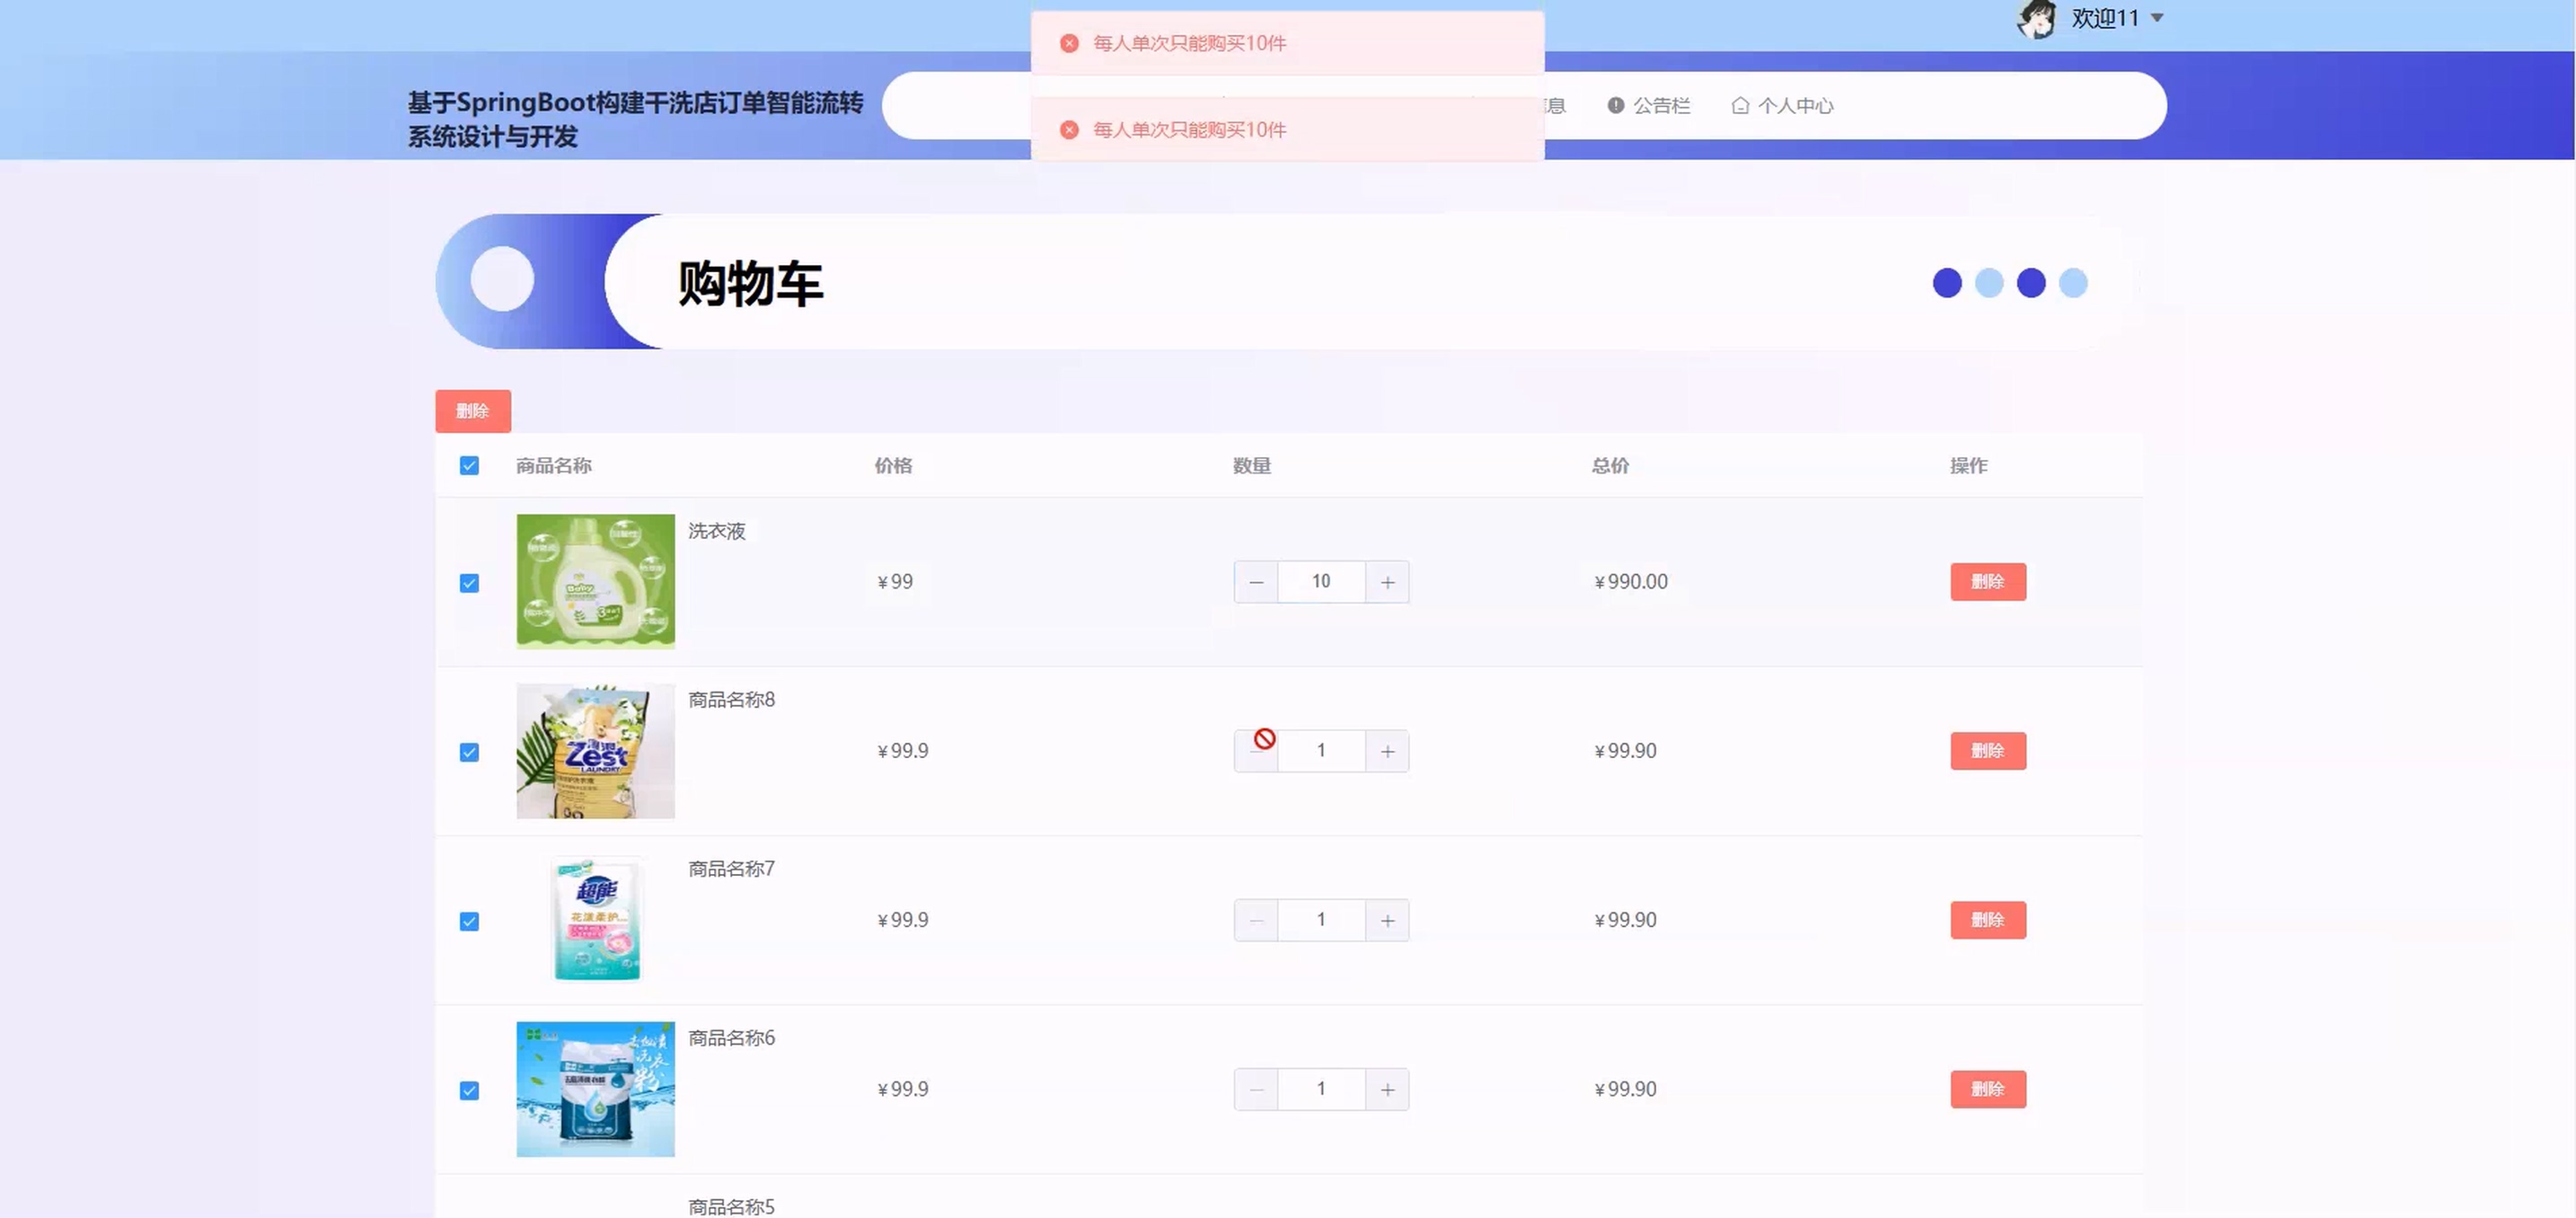Click the first dark blue dot

coord(1946,283)
